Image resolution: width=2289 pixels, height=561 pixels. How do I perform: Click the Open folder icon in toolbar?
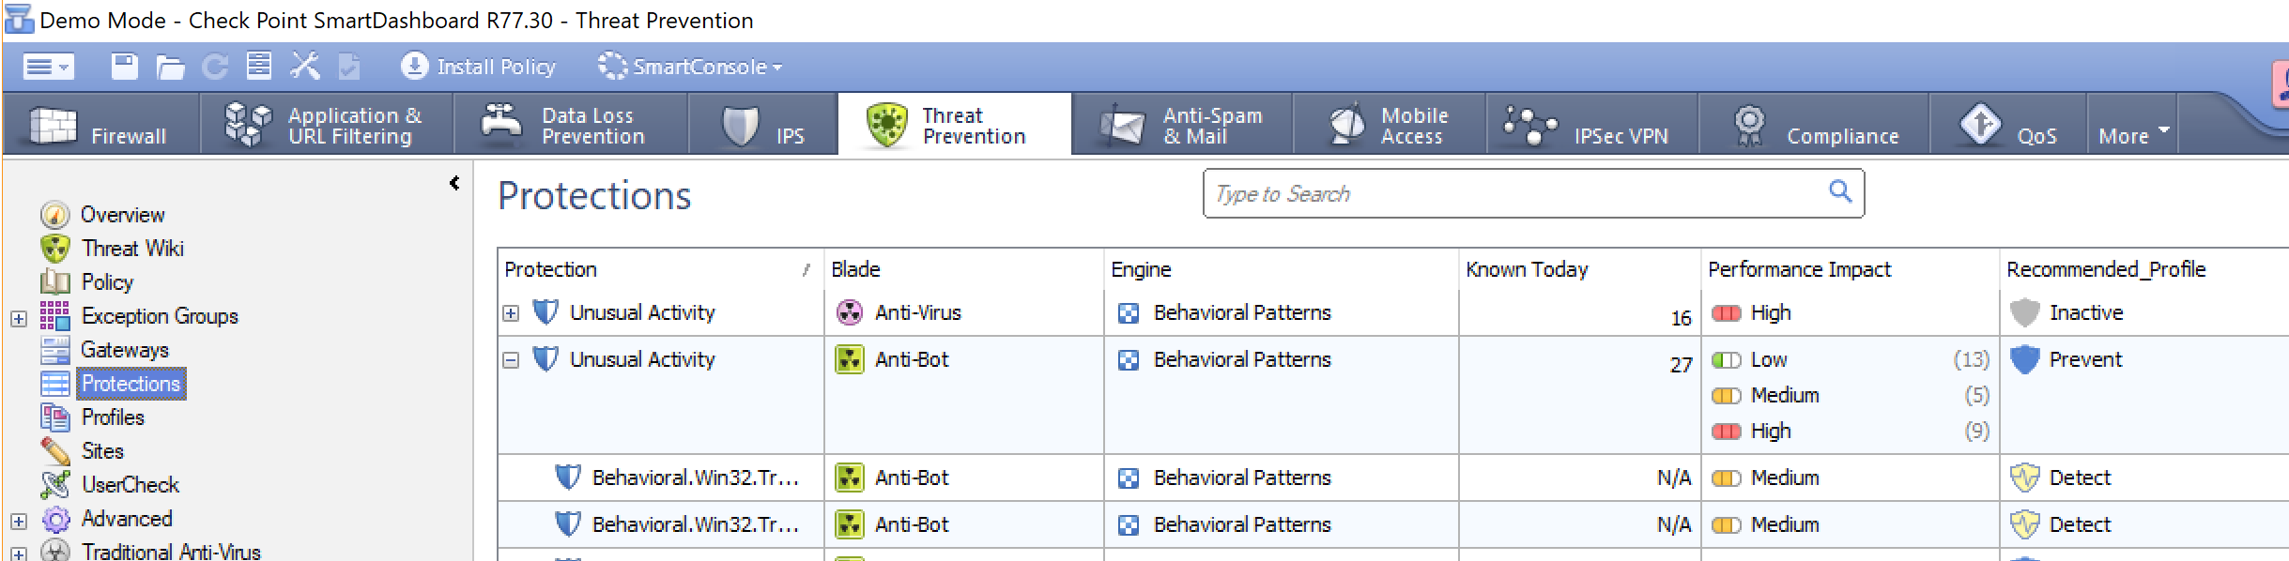click(x=170, y=67)
